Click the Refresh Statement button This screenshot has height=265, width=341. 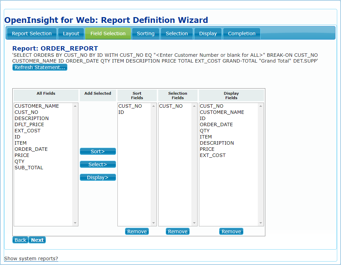[x=40, y=67]
